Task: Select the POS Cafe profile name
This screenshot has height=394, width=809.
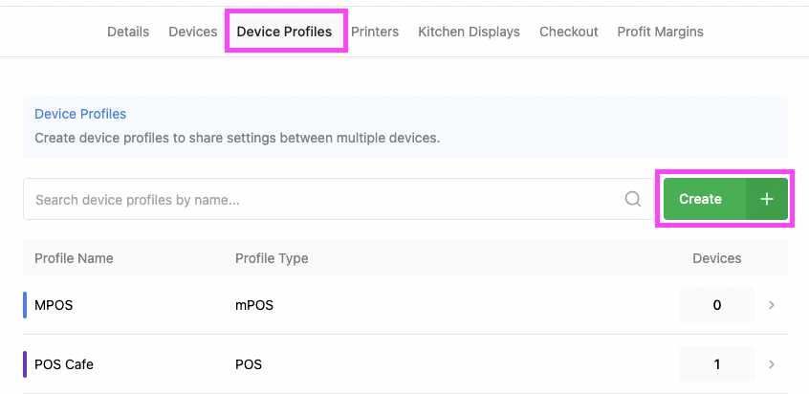Action: pyautogui.click(x=64, y=364)
